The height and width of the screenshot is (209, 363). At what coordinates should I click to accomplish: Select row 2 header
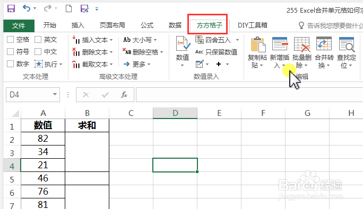pos(12,140)
